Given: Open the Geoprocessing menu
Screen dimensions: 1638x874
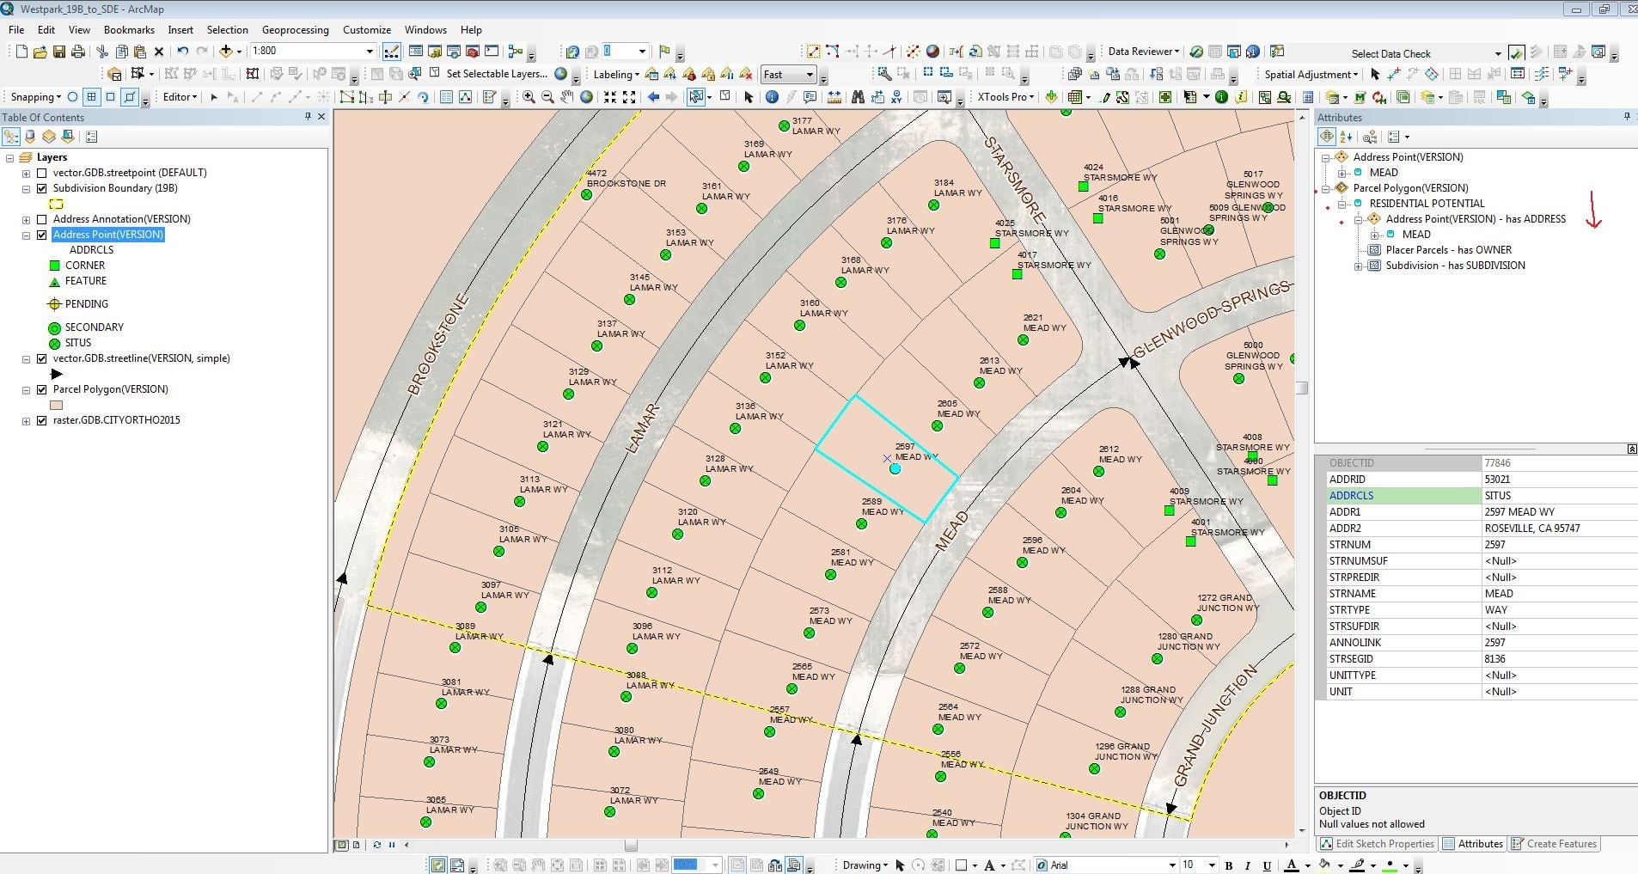Looking at the screenshot, I should (295, 30).
